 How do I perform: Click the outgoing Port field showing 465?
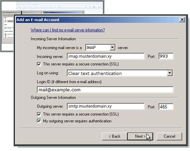[x=166, y=107]
